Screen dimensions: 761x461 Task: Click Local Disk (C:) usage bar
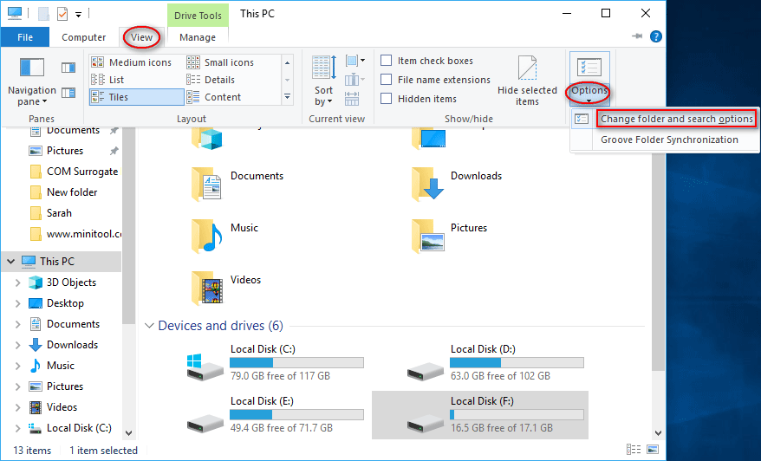pos(296,362)
